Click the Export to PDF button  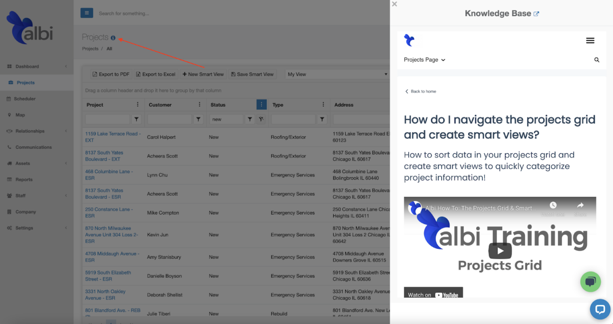(x=111, y=74)
